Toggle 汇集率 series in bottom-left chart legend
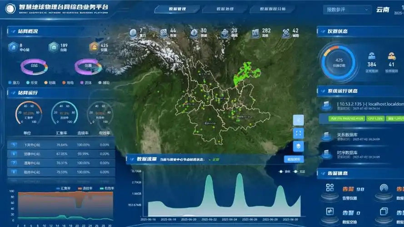 [61, 188]
